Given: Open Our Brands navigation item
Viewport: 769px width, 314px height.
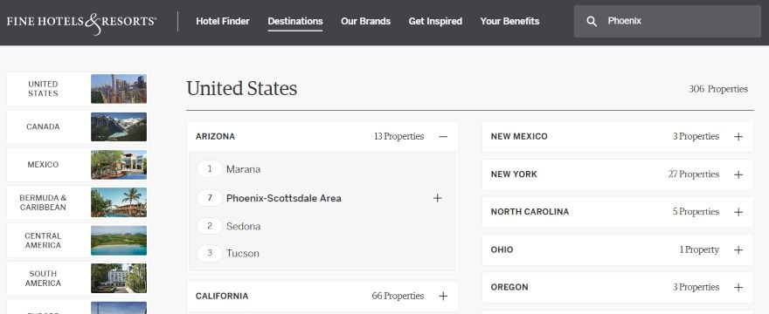Looking at the screenshot, I should pos(366,22).
